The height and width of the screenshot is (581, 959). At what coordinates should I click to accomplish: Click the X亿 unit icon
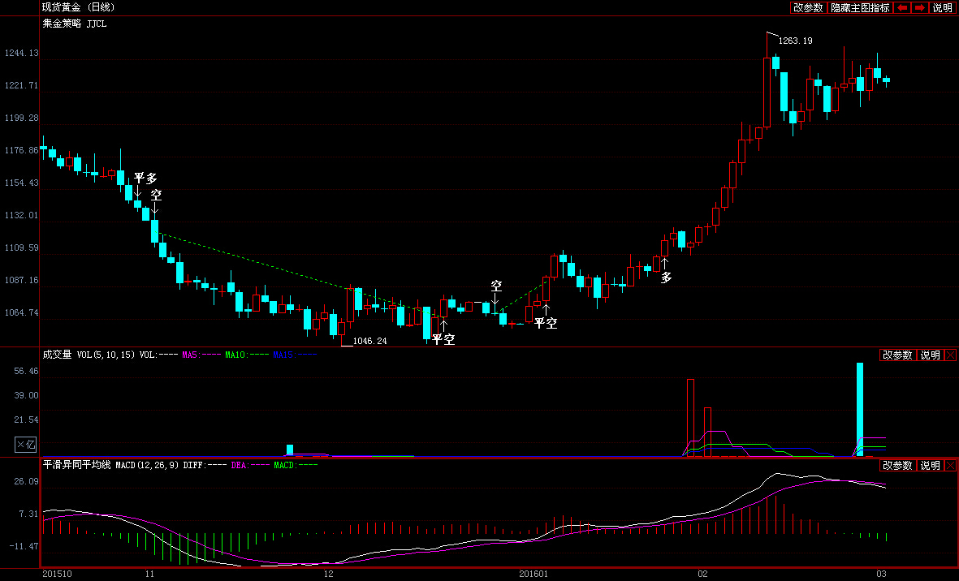pos(26,445)
